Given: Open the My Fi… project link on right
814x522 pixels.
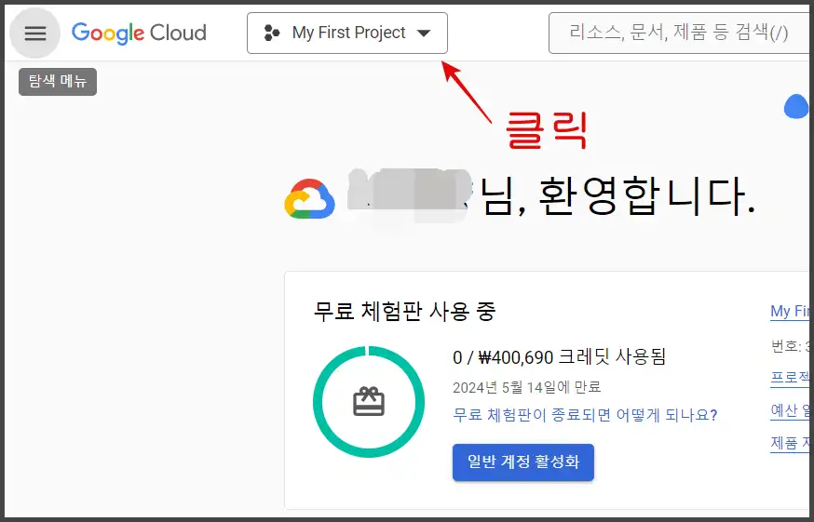Looking at the screenshot, I should (790, 312).
